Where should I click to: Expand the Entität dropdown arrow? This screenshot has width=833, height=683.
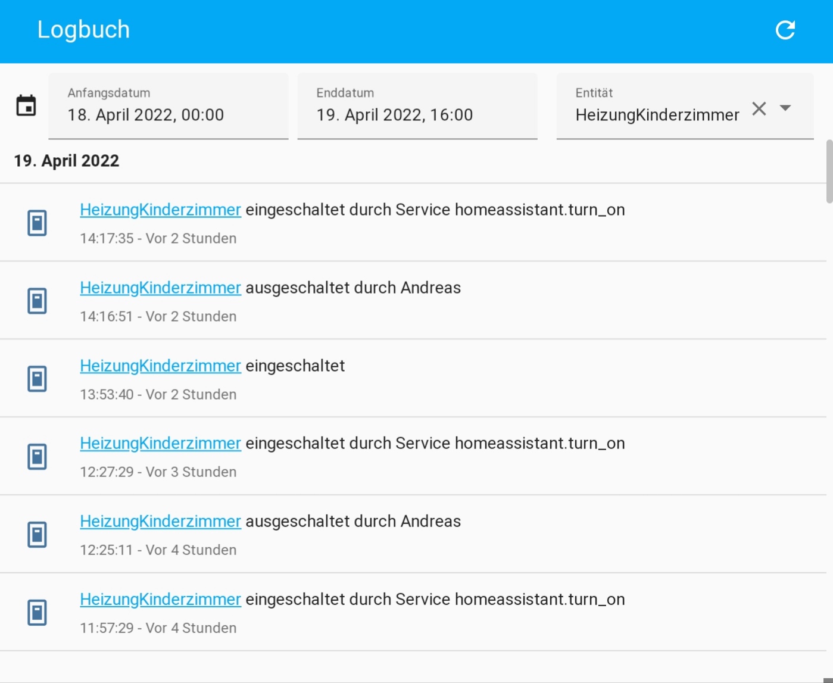[785, 108]
